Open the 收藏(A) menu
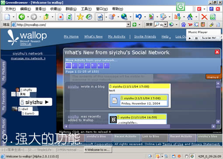The width and height of the screenshot is (223, 159). pyautogui.click(x=56, y=9)
